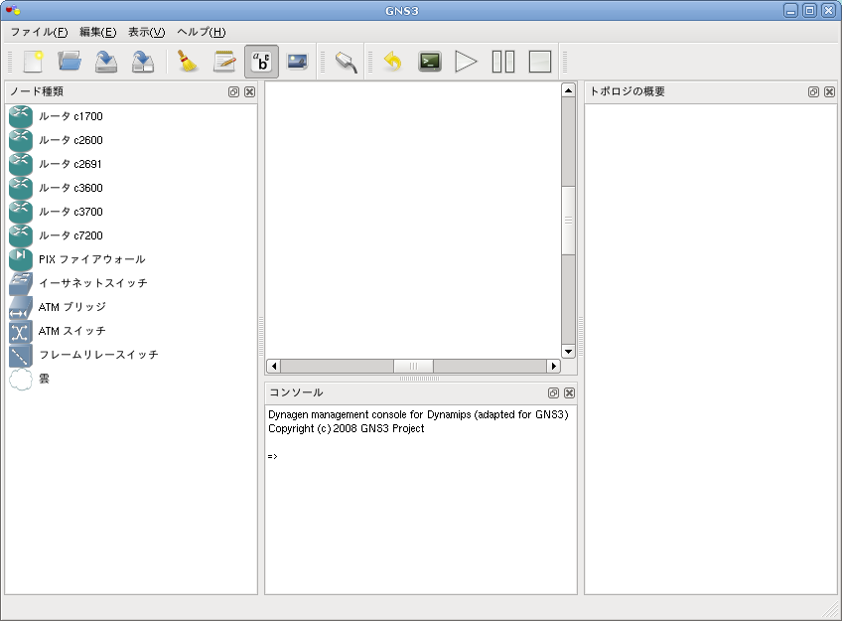Viewport: 842px width, 621px height.
Task: Float the コンソール panel
Action: [553, 392]
